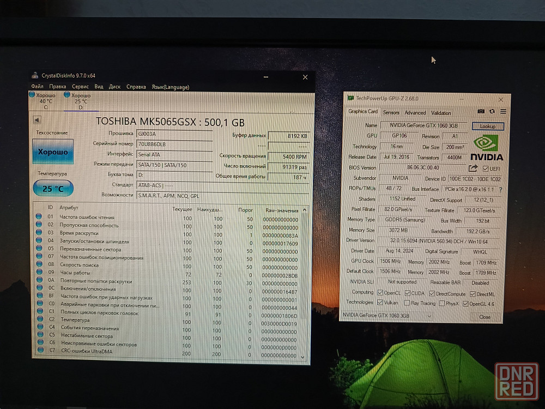Click the Хорошо health status button

53,152
